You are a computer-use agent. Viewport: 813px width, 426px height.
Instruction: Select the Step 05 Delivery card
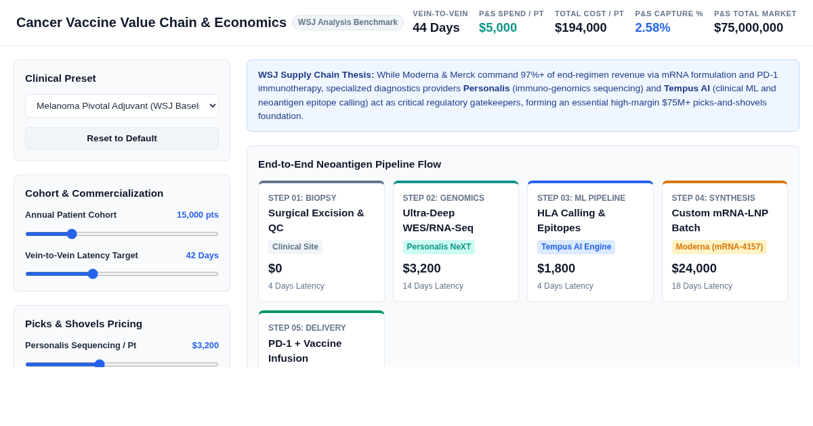[321, 339]
